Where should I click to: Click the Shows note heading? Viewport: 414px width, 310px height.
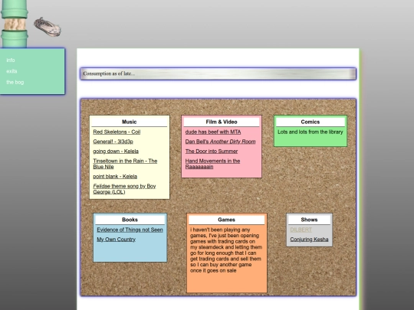(x=309, y=220)
